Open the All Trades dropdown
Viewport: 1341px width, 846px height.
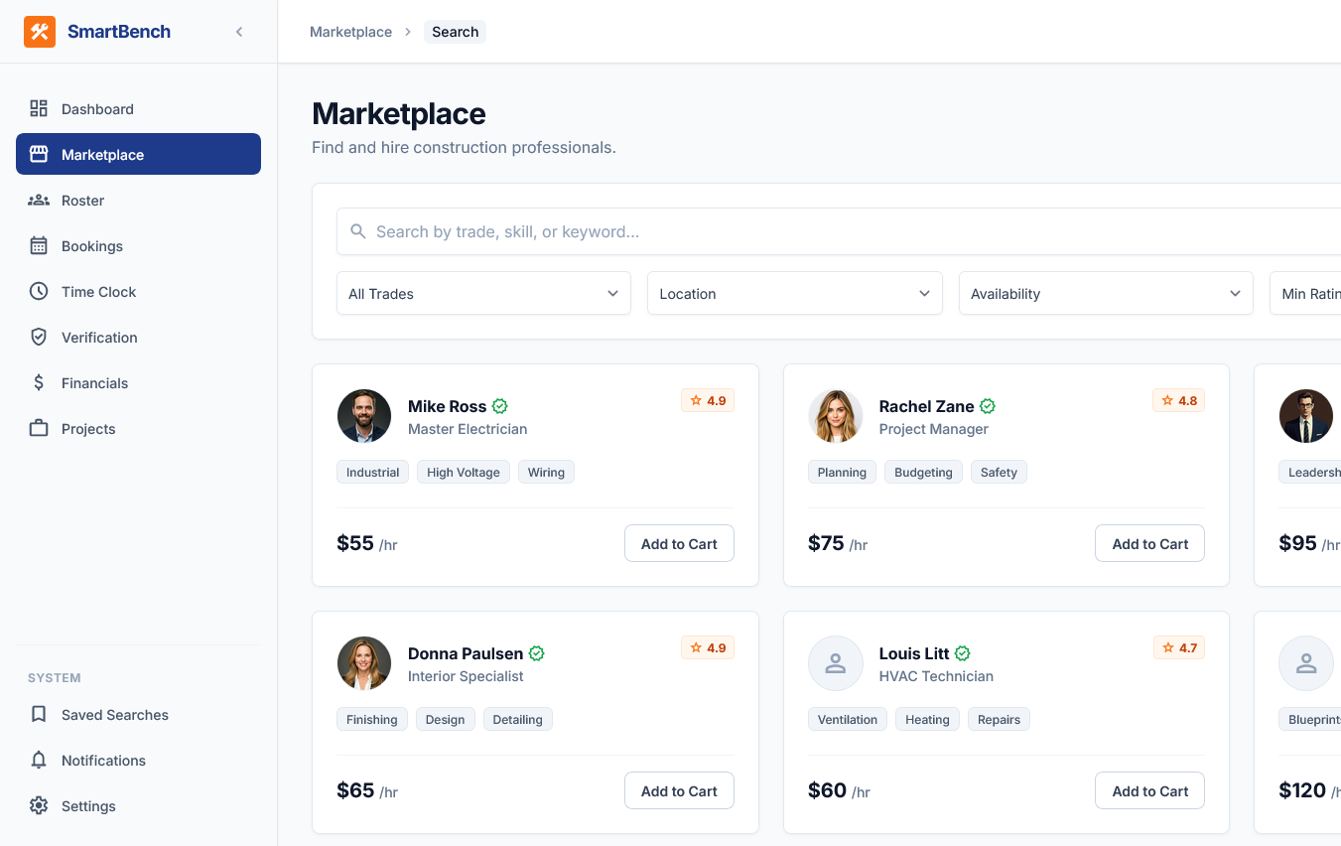tap(483, 293)
